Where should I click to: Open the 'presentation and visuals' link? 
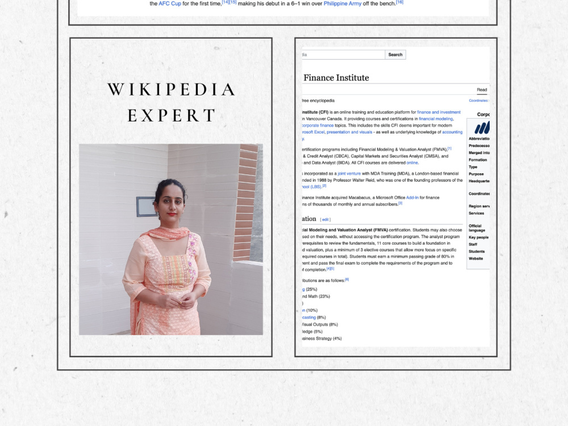(349, 132)
